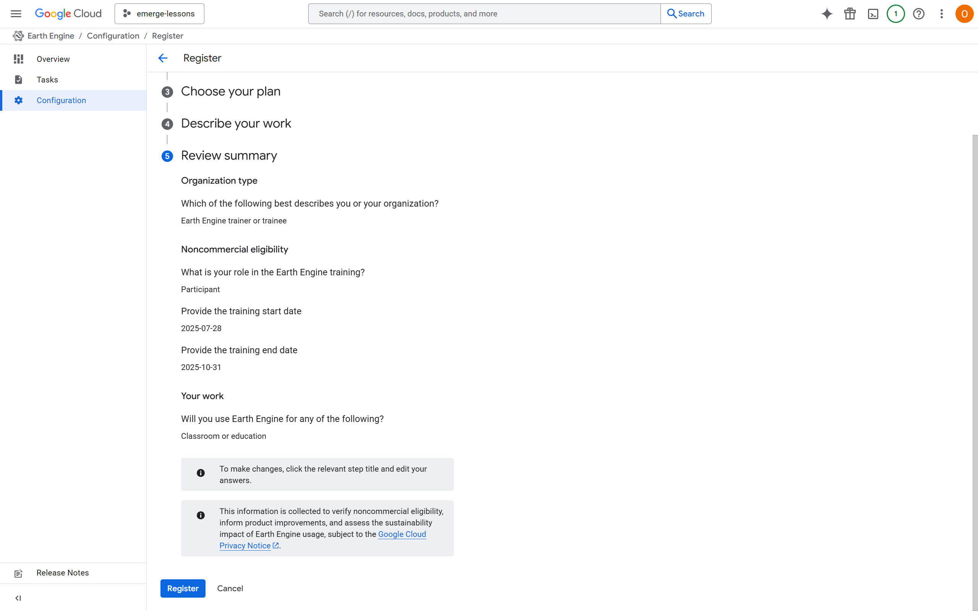Collapse the left navigation panel

pos(18,598)
